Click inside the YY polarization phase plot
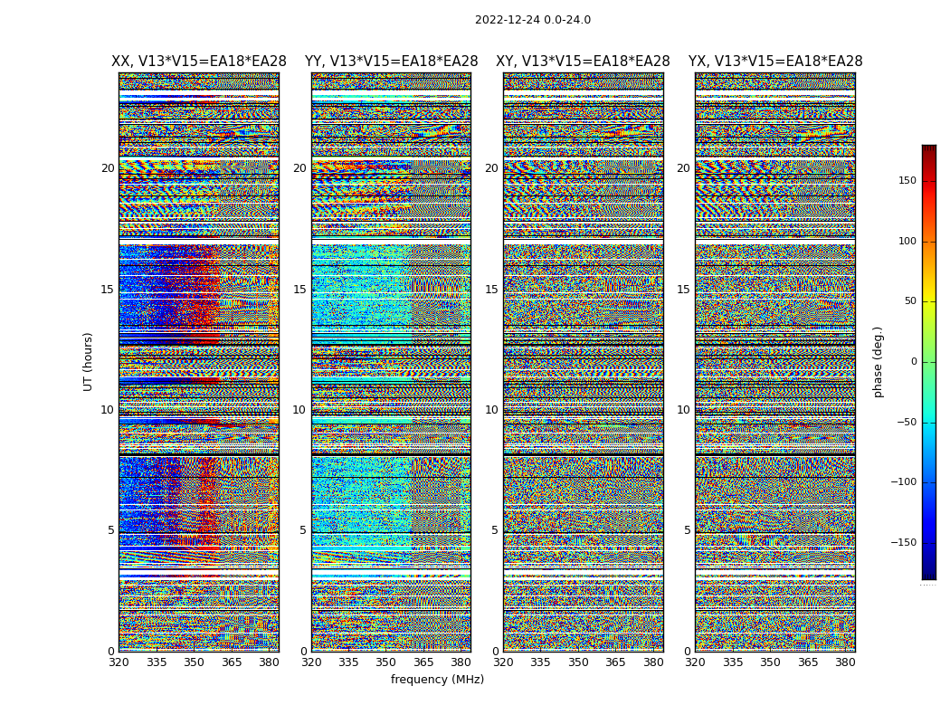The width and height of the screenshot is (950, 724). pyautogui.click(x=392, y=362)
